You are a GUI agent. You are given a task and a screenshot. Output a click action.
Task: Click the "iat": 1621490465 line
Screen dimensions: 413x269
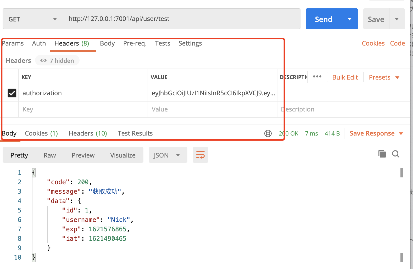click(x=94, y=239)
